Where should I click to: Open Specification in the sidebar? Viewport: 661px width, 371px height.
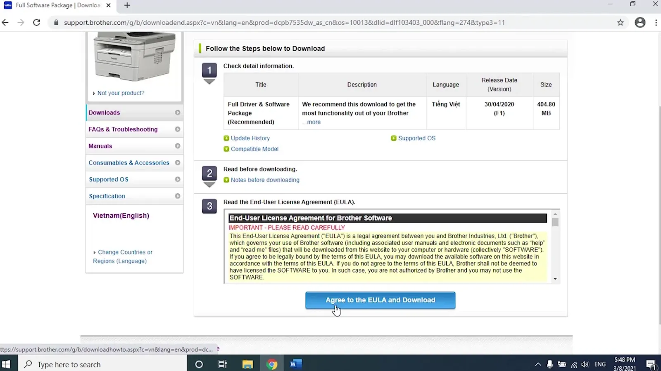pyautogui.click(x=135, y=196)
